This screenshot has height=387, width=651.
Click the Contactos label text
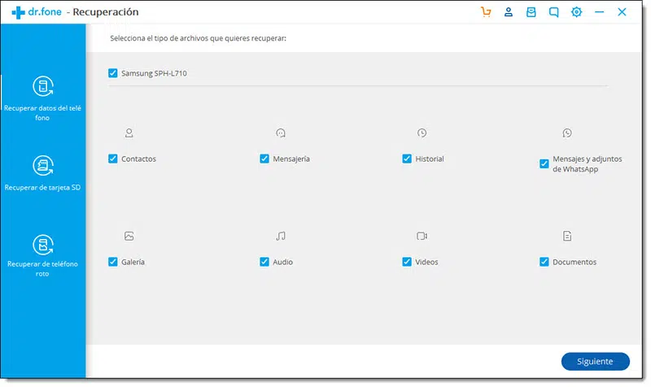[138, 159]
